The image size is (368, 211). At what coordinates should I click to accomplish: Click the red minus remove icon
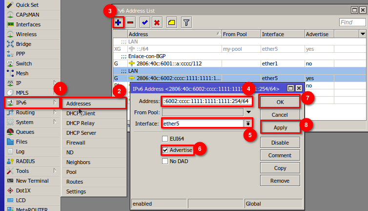pos(130,22)
